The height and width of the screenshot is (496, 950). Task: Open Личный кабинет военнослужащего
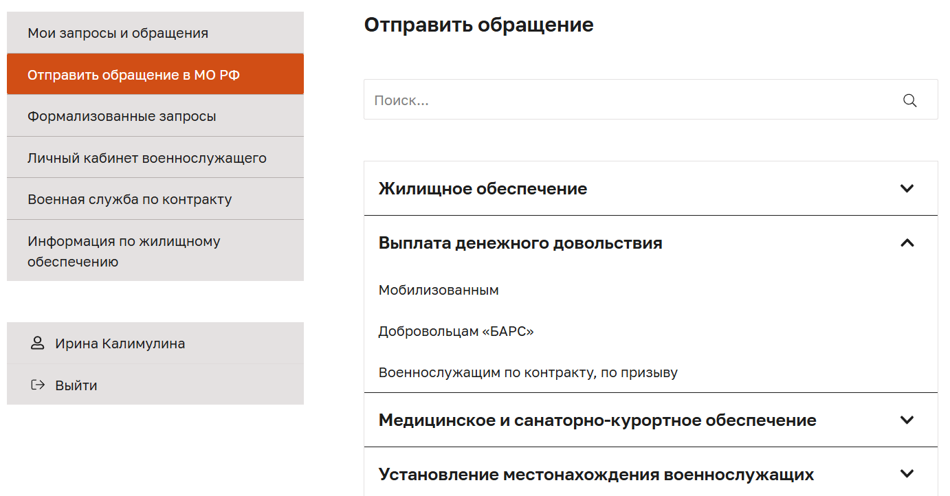[x=146, y=158]
